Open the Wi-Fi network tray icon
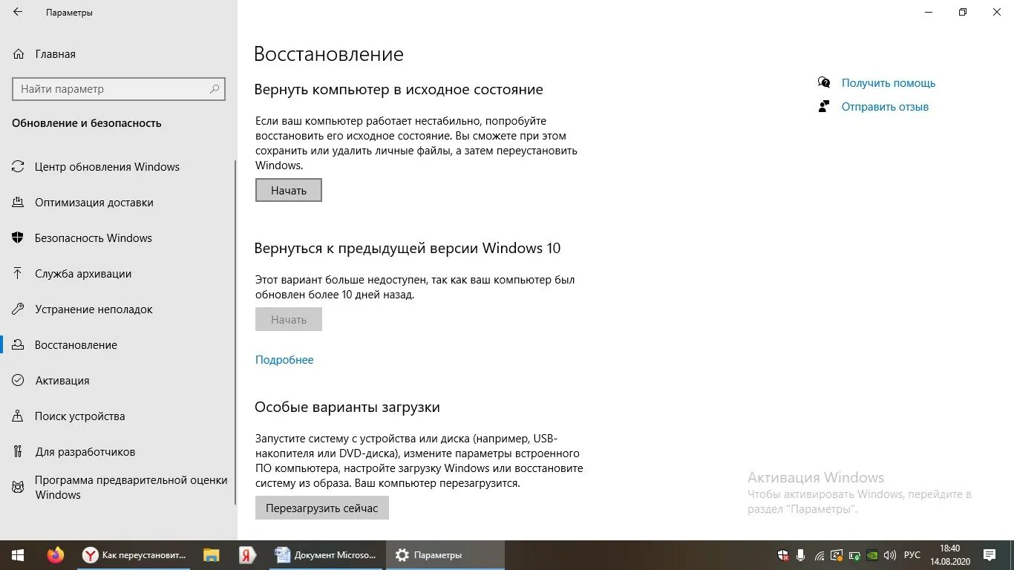Image resolution: width=1014 pixels, height=570 pixels. click(820, 555)
